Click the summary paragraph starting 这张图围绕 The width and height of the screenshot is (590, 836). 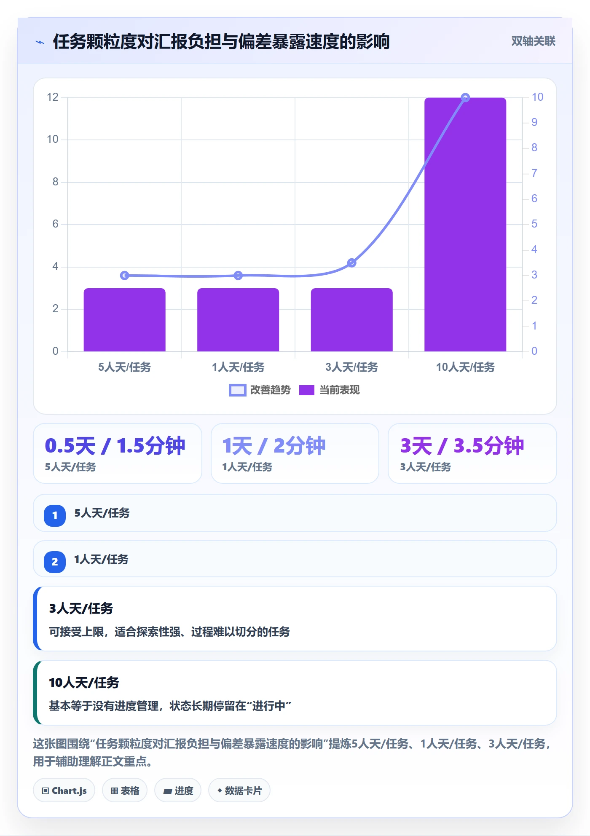[x=292, y=753]
